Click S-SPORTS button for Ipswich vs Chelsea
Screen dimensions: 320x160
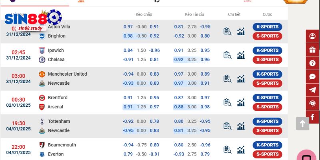click(x=267, y=60)
